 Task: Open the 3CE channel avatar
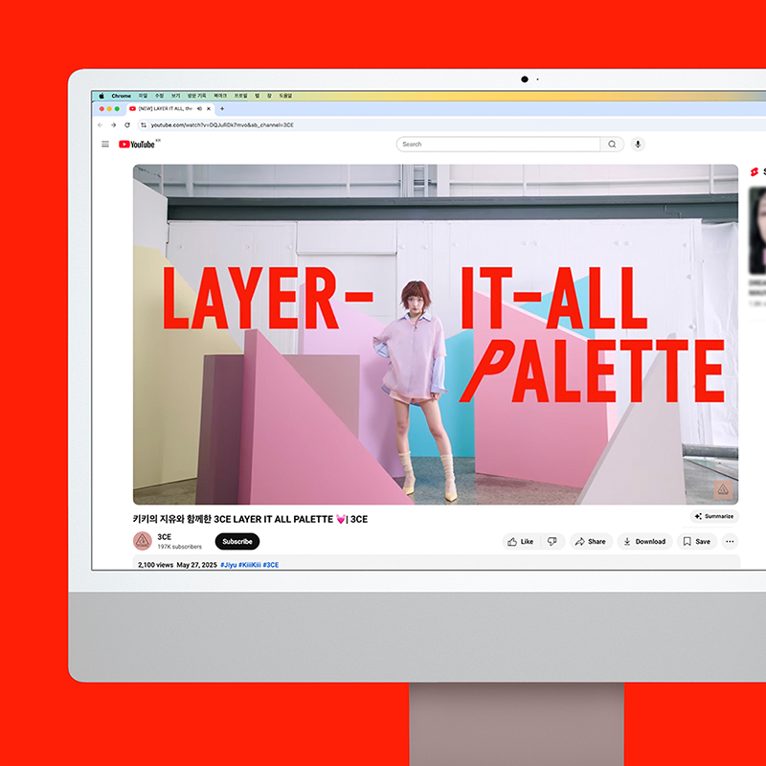pos(142,541)
